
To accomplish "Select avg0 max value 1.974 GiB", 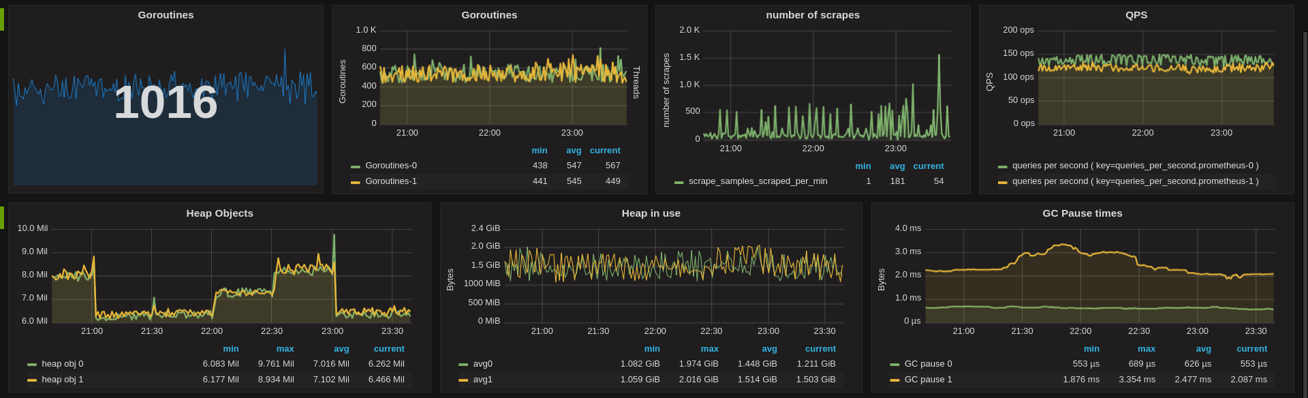I will [x=699, y=364].
